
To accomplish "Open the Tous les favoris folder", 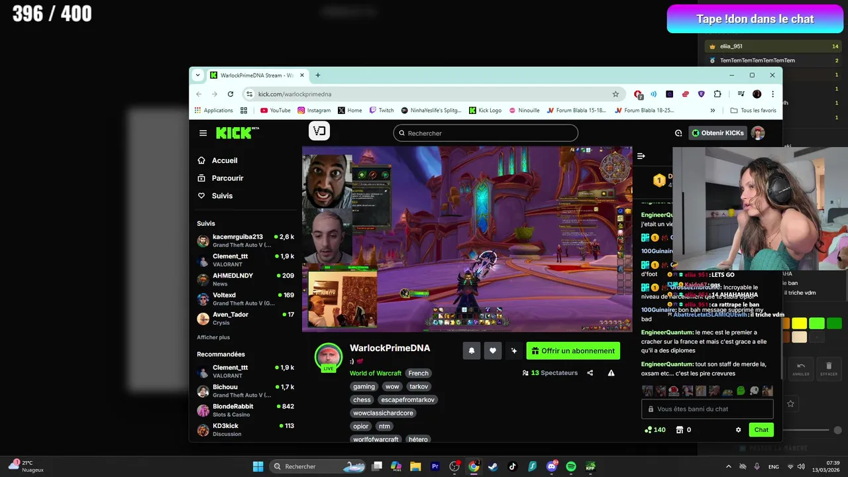I will pyautogui.click(x=753, y=111).
